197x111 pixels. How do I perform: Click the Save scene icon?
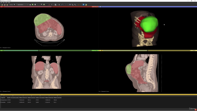(7, 5)
